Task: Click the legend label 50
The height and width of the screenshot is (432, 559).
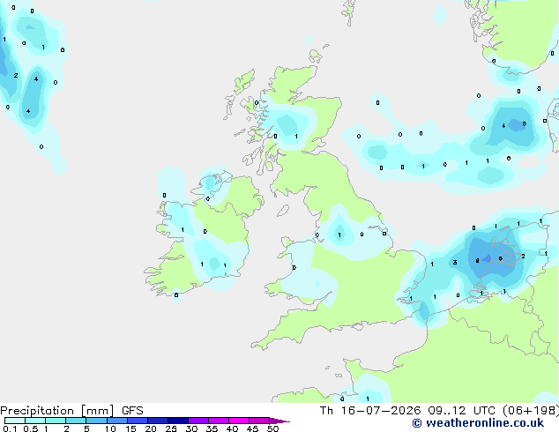Action: tap(272, 428)
